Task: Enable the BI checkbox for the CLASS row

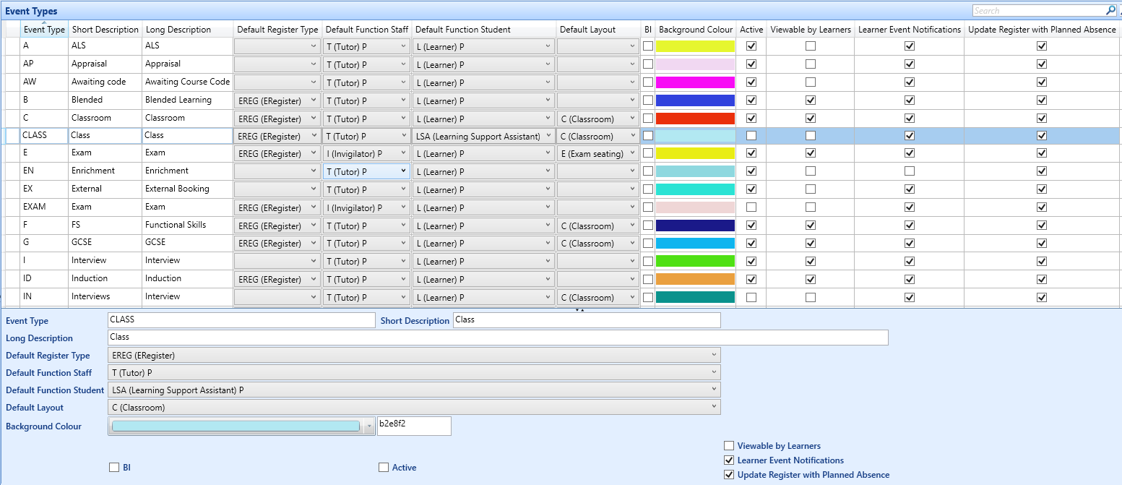Action: pos(648,135)
